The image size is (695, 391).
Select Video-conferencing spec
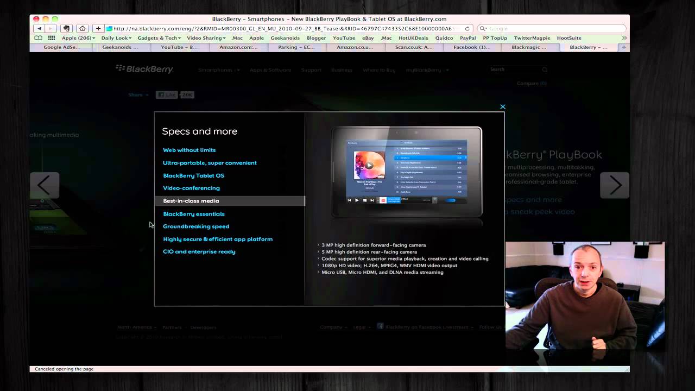(x=191, y=188)
